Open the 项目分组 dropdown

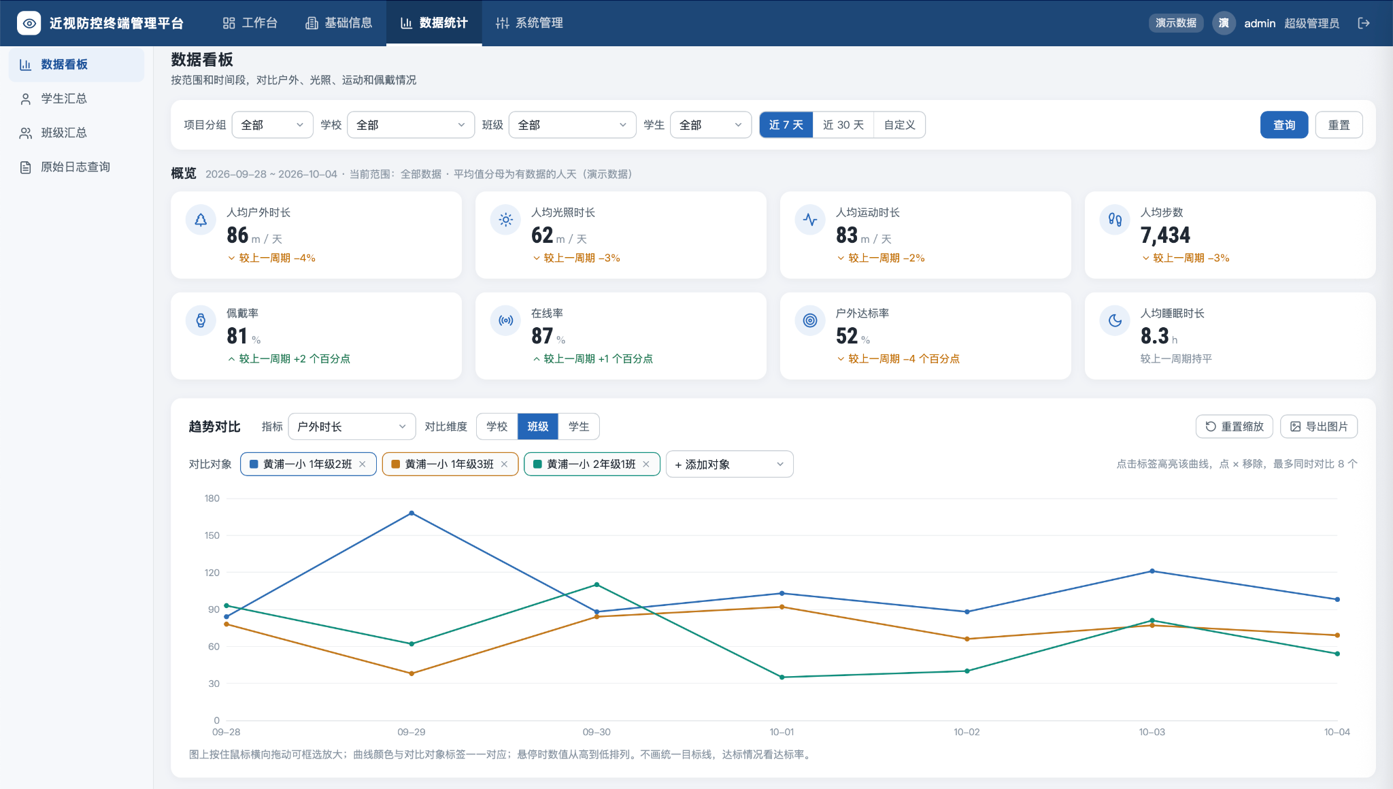coord(273,125)
